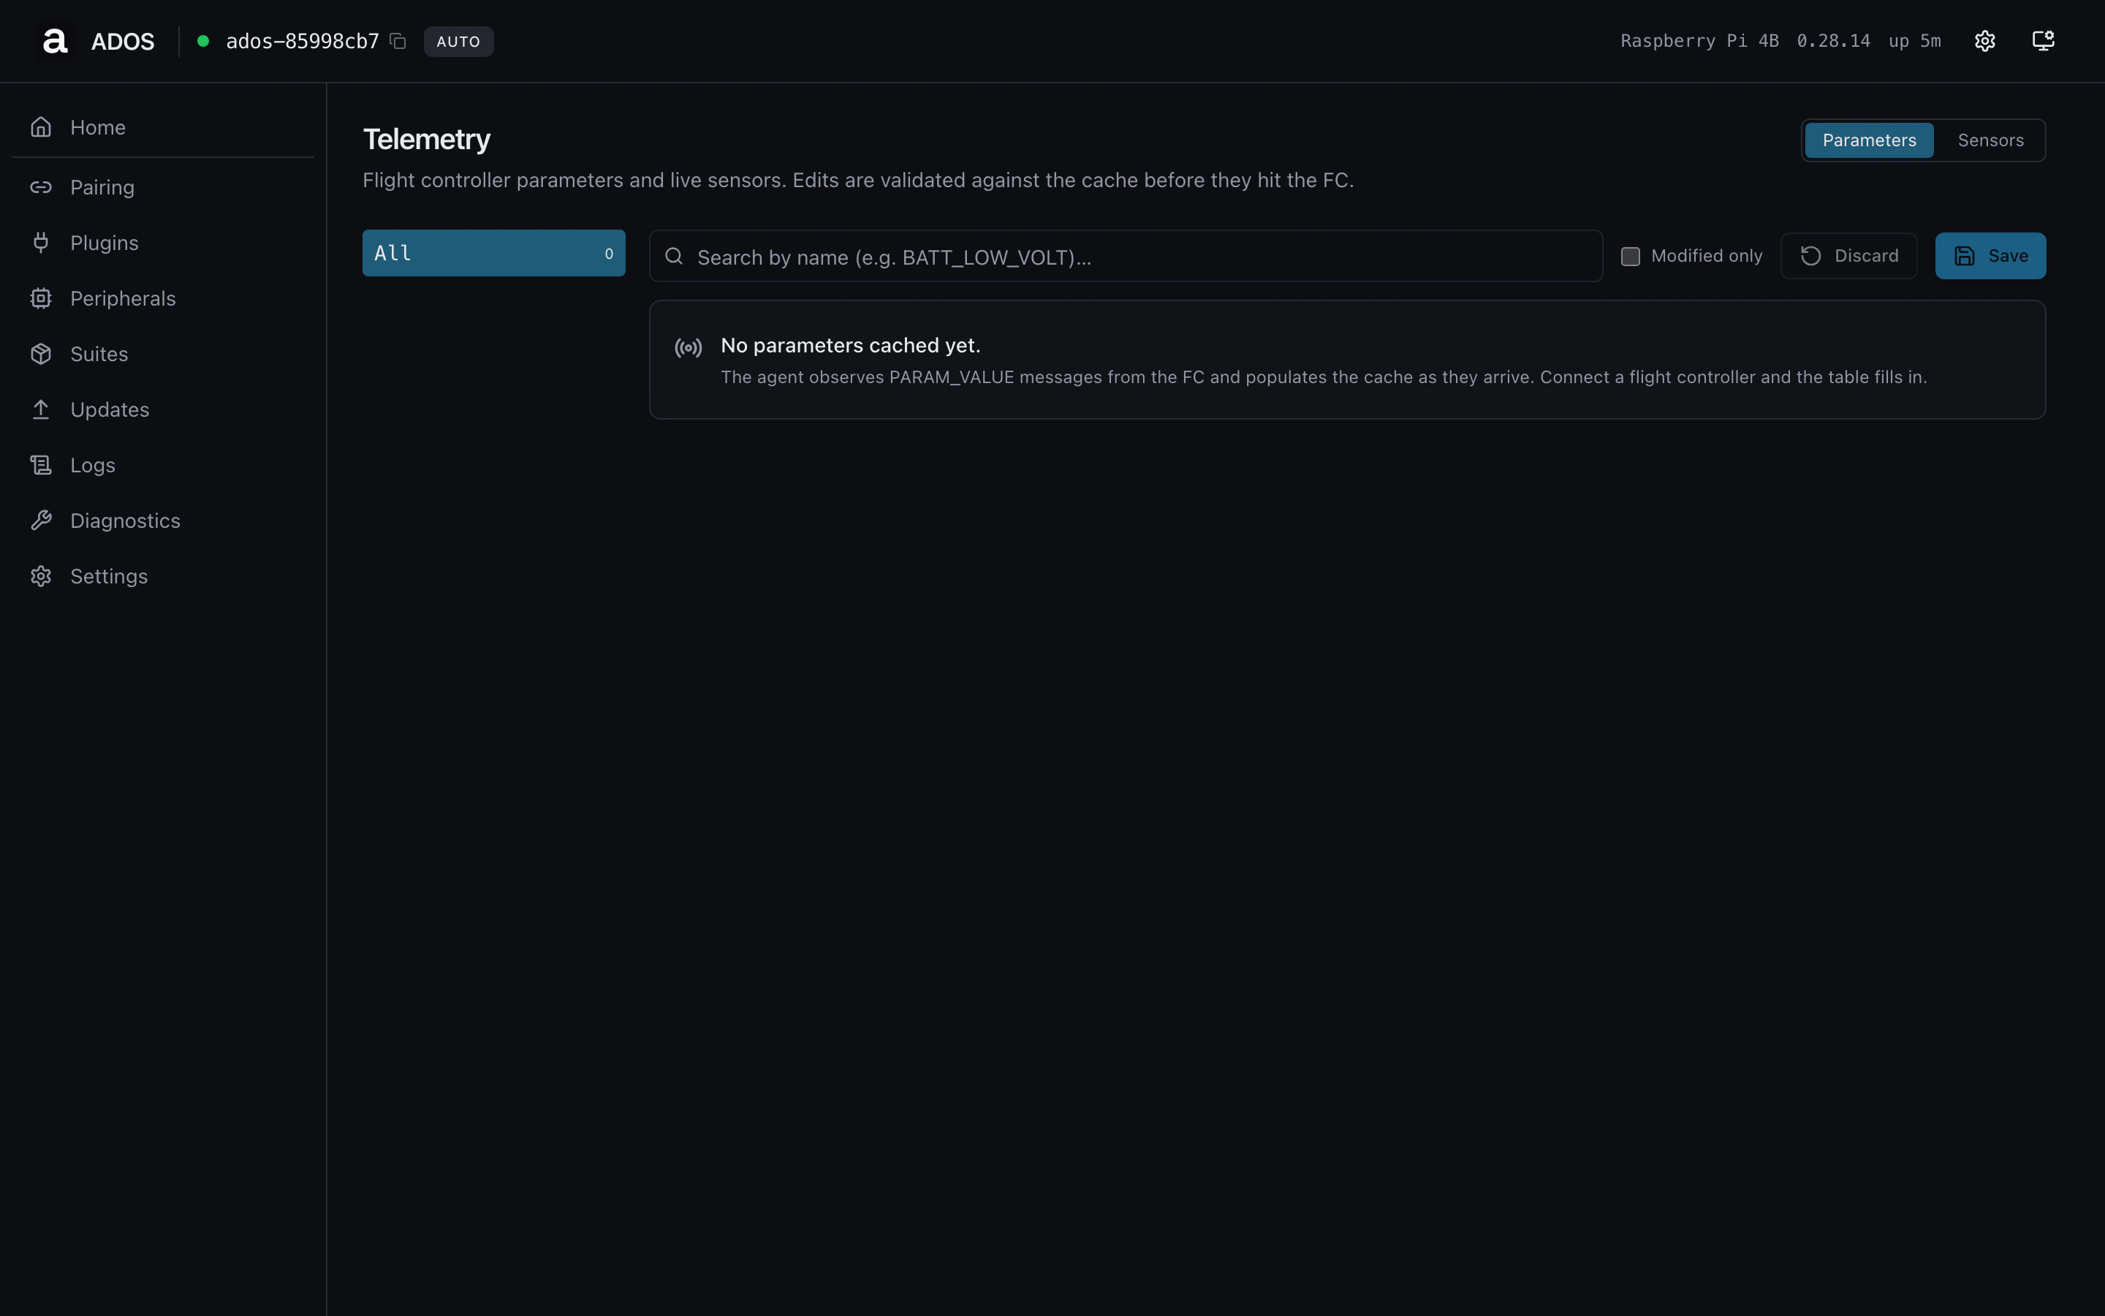The height and width of the screenshot is (1316, 2105).
Task: Click the Peripherals chip icon
Action: coord(41,298)
